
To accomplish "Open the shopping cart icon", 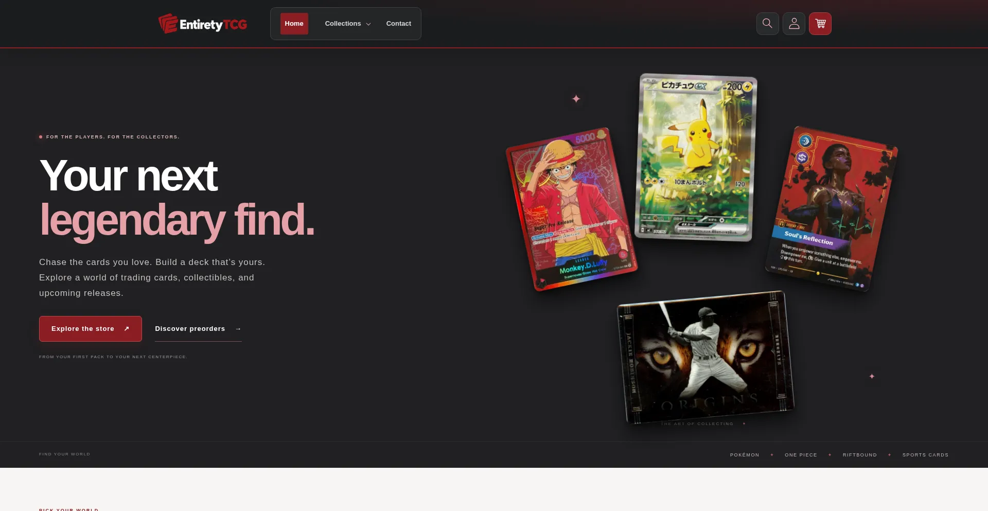I will tap(820, 24).
